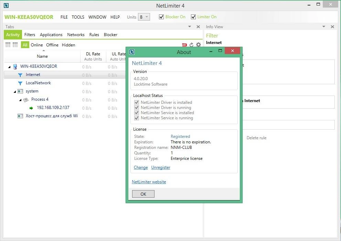Switch to the Filters tab
This screenshot has width=341, height=241.
30,35
